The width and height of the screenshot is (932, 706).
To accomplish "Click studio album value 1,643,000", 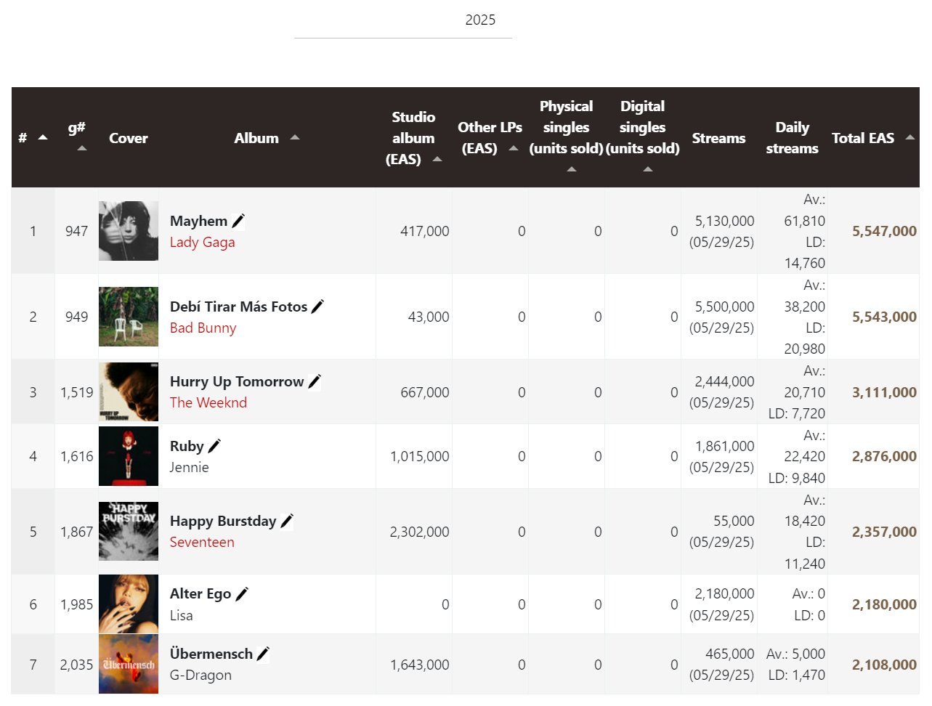I will [420, 665].
